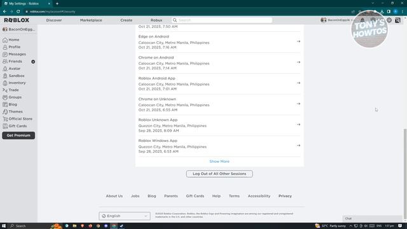Open the English language dropdown
This screenshot has width=407, height=229.
point(125,216)
